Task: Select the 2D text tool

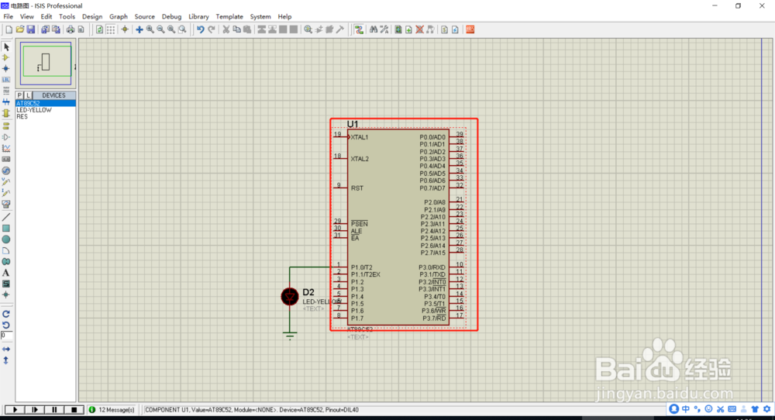Action: (6, 273)
